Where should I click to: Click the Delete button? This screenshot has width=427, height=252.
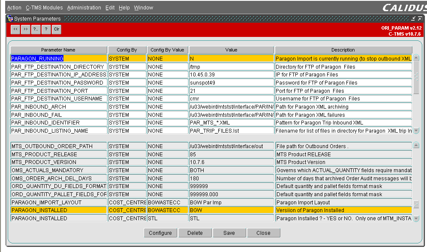point(195,233)
